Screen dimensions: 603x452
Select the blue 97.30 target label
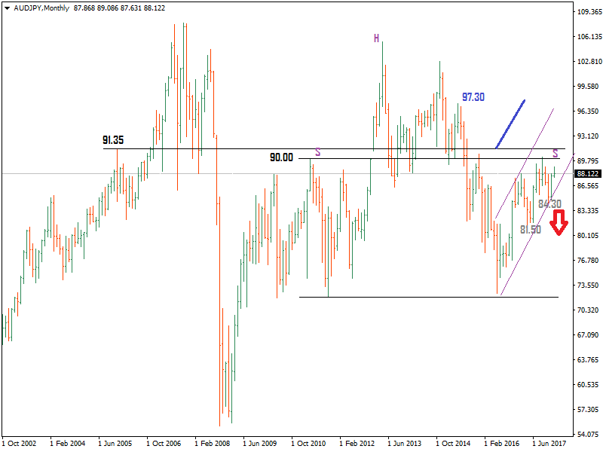(x=473, y=97)
